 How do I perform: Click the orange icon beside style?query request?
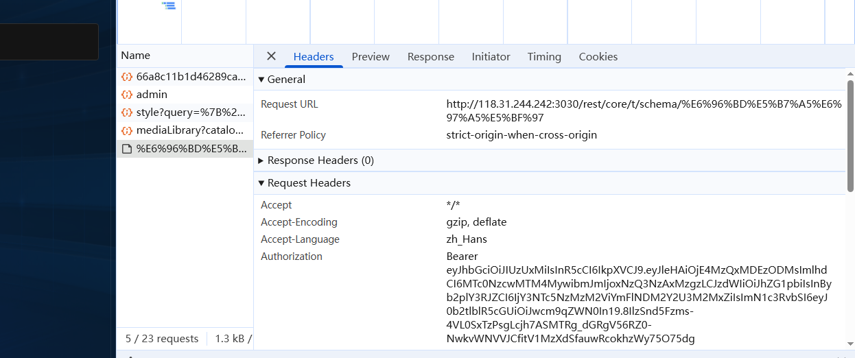pos(126,112)
